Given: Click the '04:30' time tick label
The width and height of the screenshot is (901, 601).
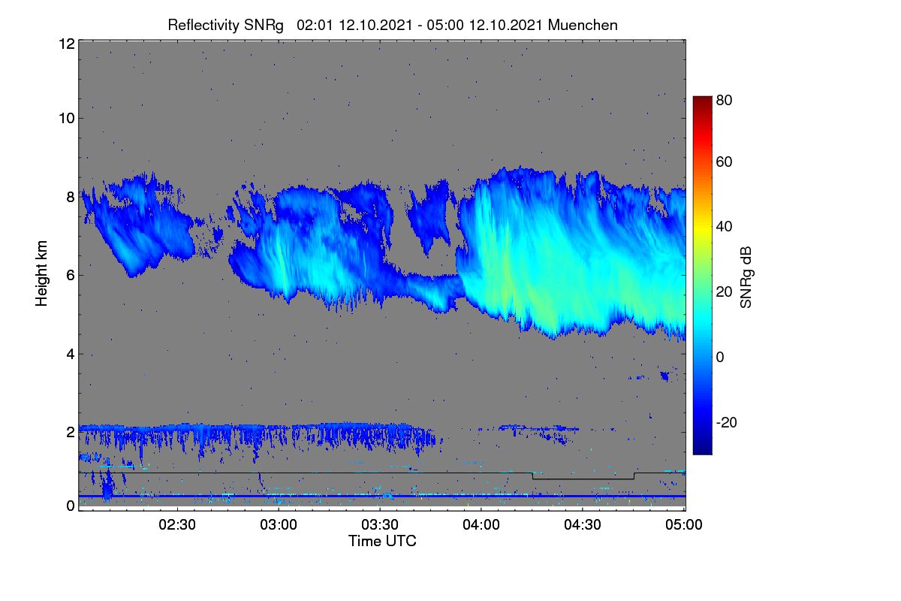Looking at the screenshot, I should click(x=583, y=524).
